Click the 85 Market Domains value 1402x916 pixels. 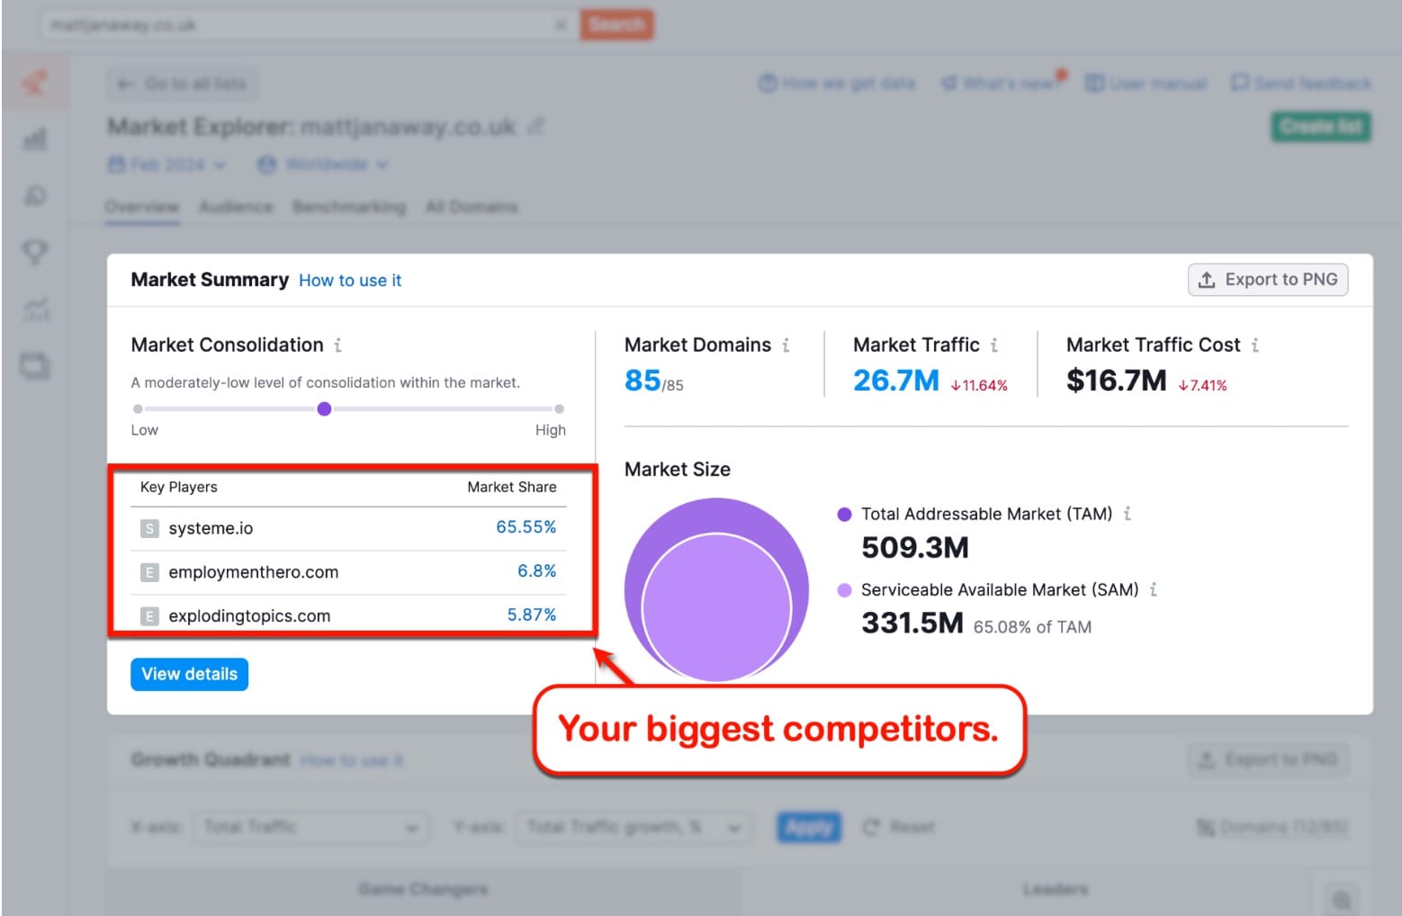click(x=643, y=381)
